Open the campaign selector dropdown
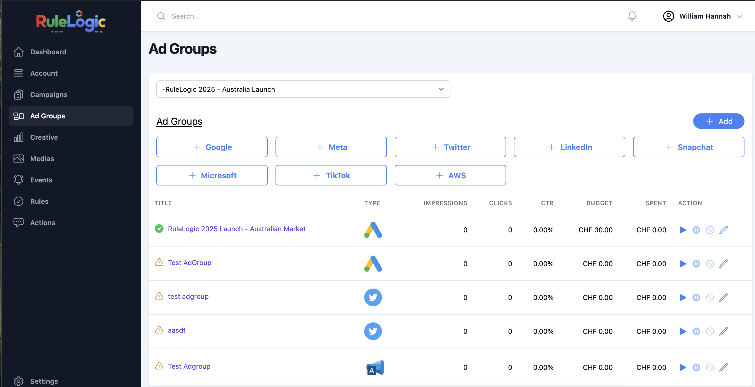The height and width of the screenshot is (387, 755). point(303,89)
